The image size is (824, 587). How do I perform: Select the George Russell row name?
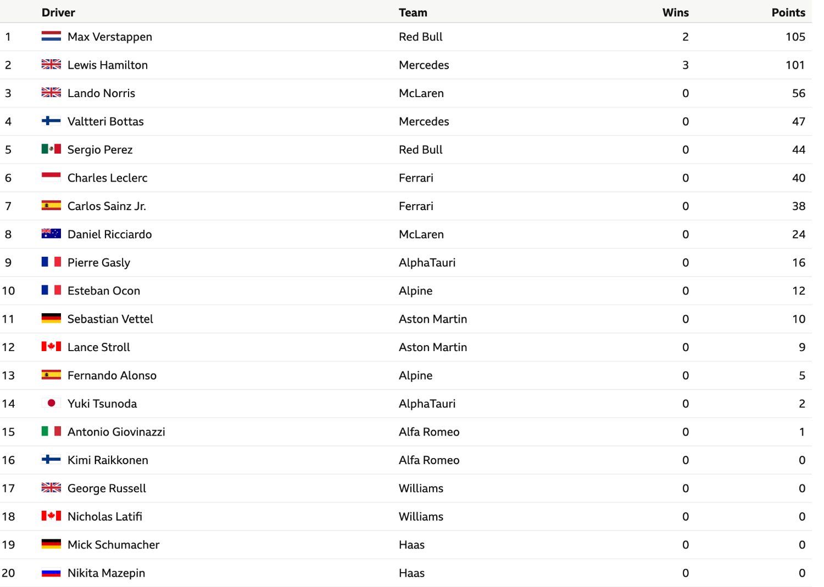click(107, 488)
